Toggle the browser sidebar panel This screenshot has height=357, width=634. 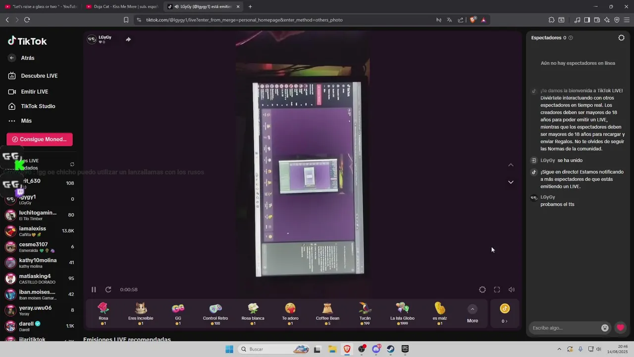(587, 20)
